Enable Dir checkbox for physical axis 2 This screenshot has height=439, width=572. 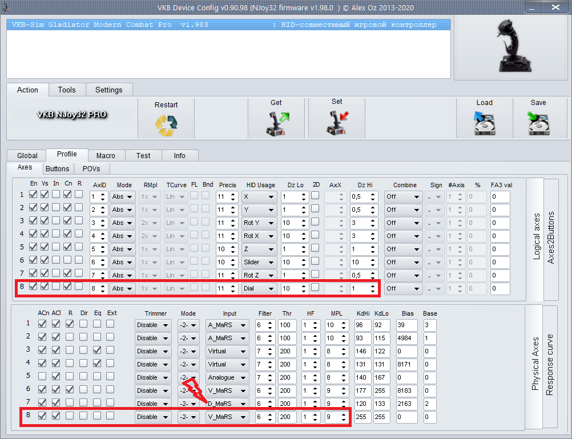click(x=83, y=337)
